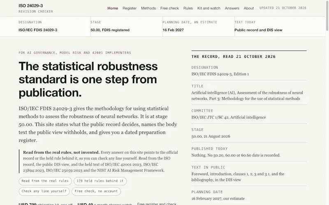Image resolution: width=329 pixels, height=205 pixels.
Task: Click the 'Read from the real rules' pill
Action: pos(45,181)
